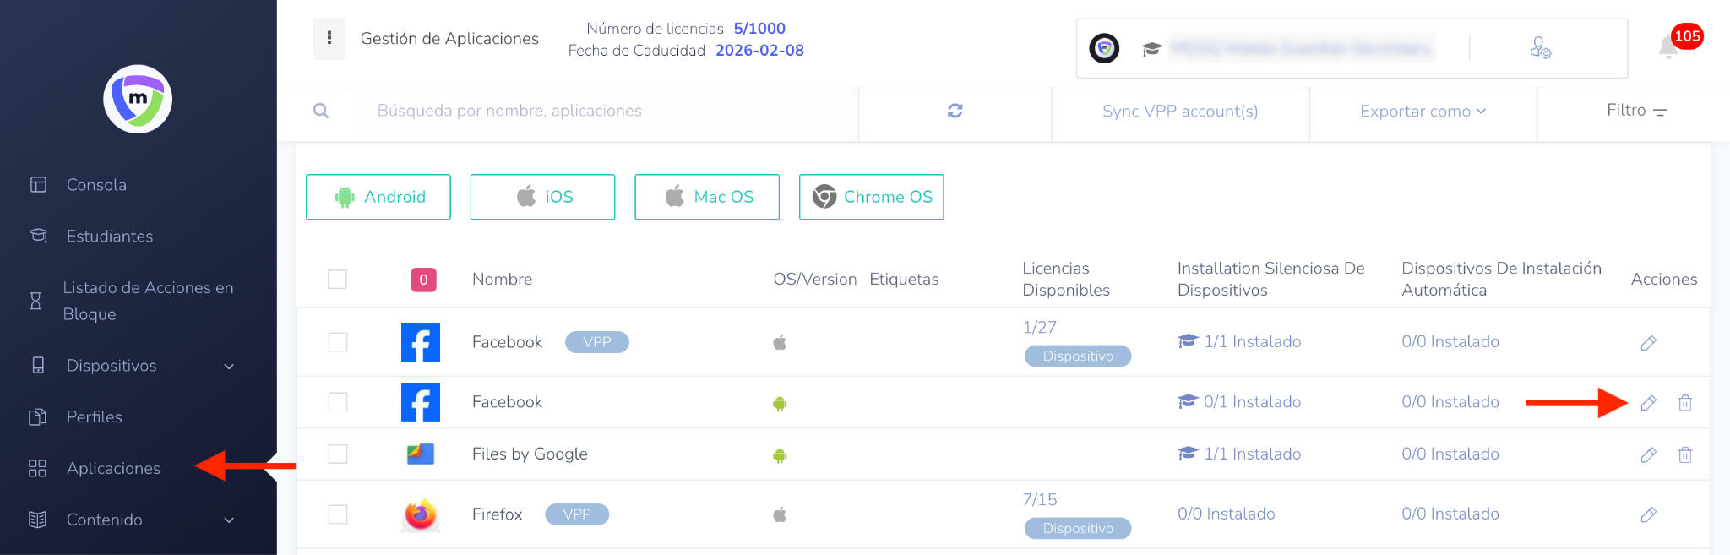
Task: Go to Estudiantes in the sidebar
Action: pyautogui.click(x=110, y=237)
